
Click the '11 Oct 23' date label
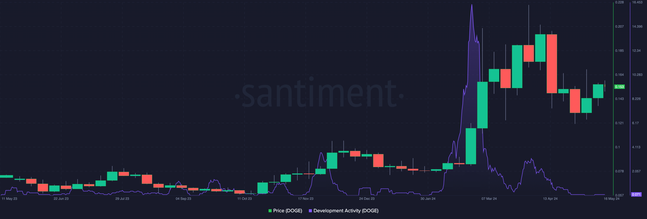(245, 199)
